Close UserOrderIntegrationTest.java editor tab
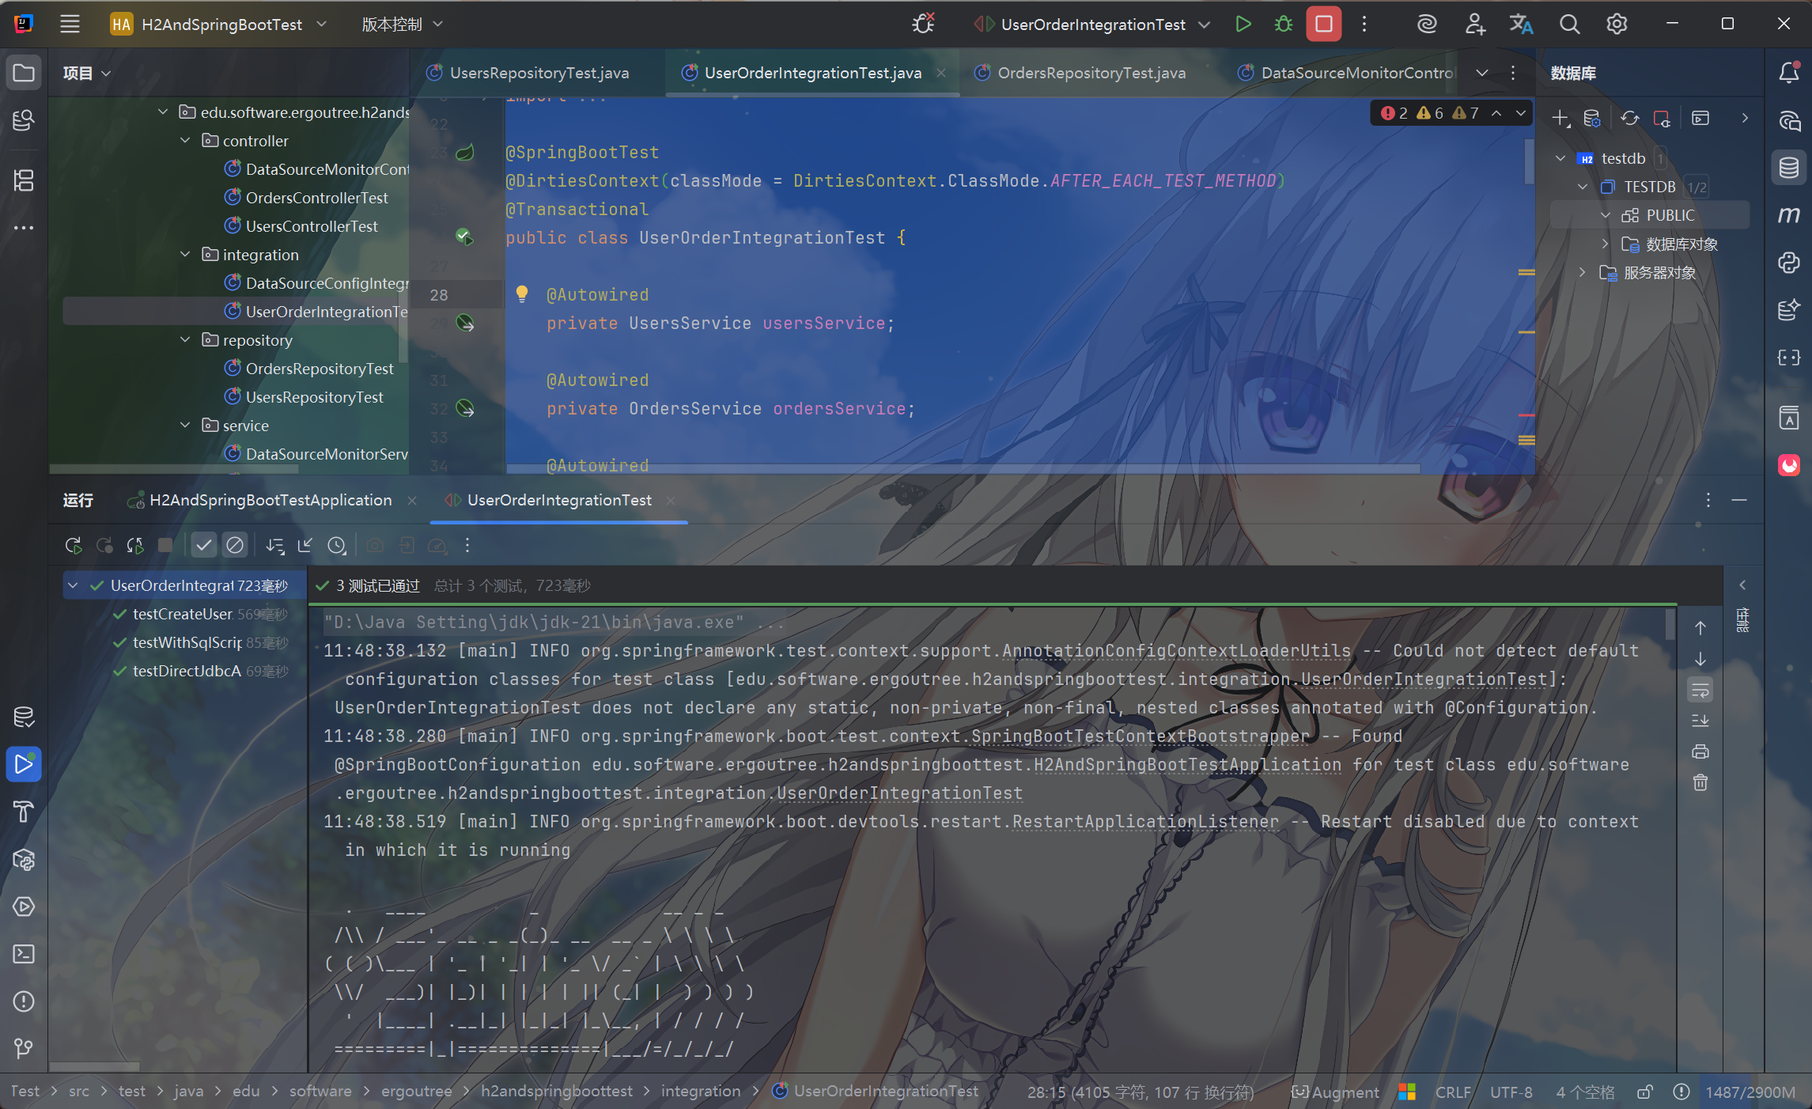The image size is (1812, 1109). click(941, 73)
